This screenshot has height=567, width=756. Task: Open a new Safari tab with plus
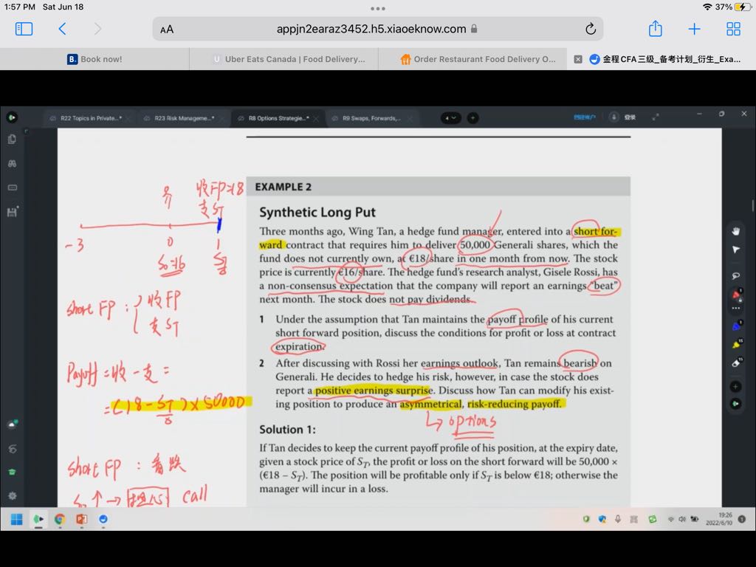coord(694,29)
